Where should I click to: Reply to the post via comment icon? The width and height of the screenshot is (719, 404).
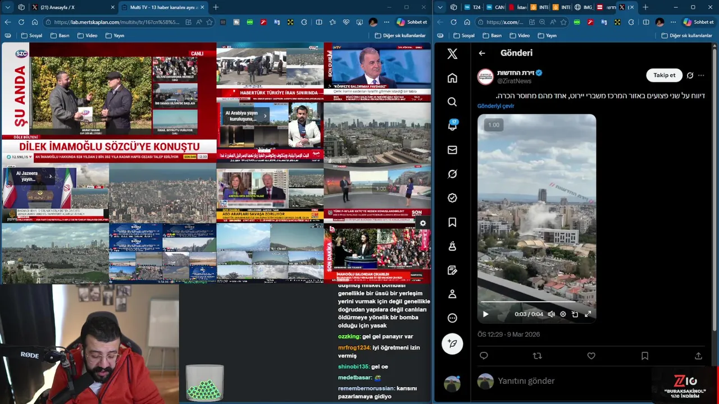coord(484,356)
